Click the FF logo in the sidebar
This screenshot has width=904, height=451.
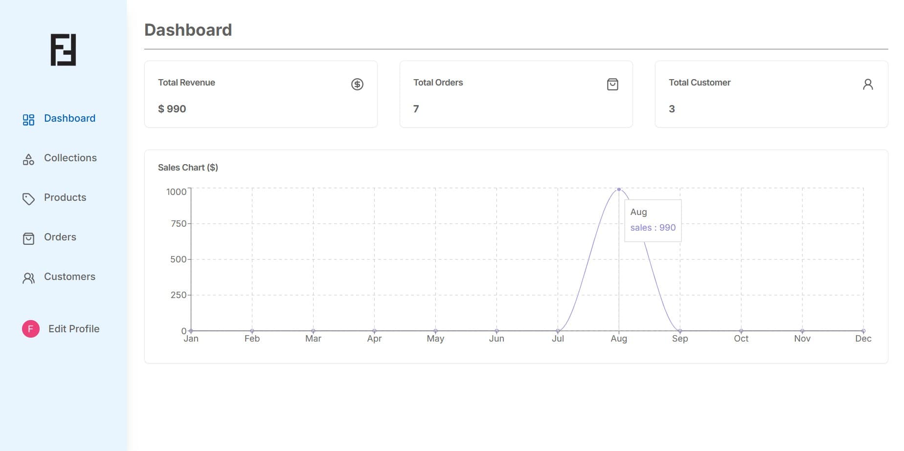click(x=63, y=50)
